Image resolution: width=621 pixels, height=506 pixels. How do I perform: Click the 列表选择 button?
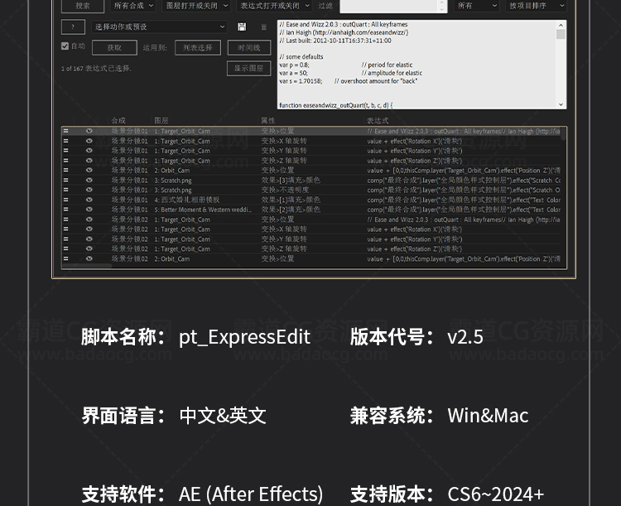tap(198, 47)
